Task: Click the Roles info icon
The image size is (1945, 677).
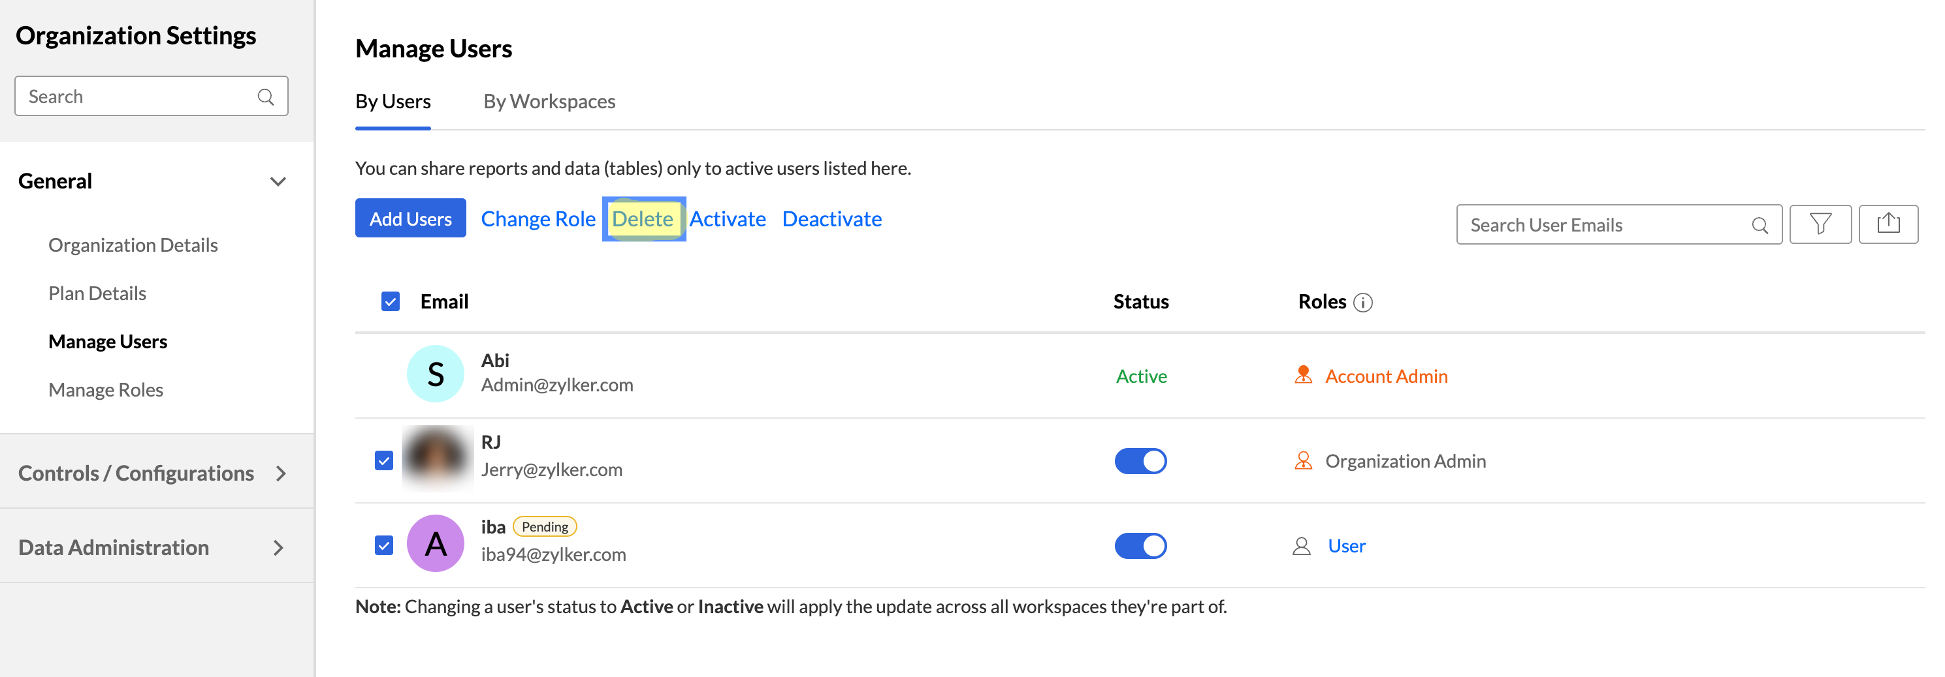Action: (1363, 303)
